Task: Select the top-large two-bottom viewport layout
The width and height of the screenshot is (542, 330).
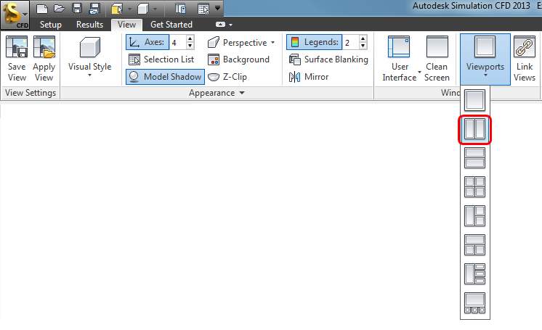Action: (x=474, y=244)
